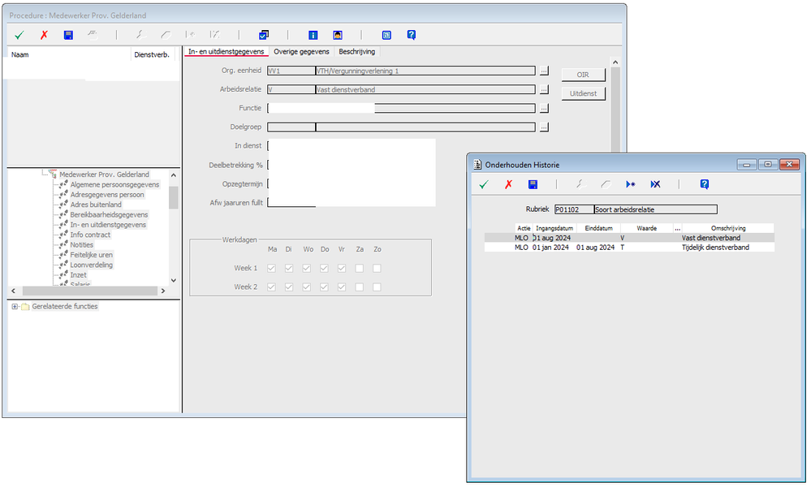
Task: Click the OIR button
Action: tap(583, 75)
